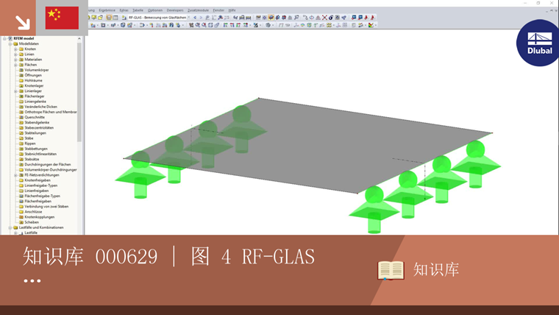559x315 pixels.
Task: Expand the Knoten tree node
Action: click(x=15, y=49)
